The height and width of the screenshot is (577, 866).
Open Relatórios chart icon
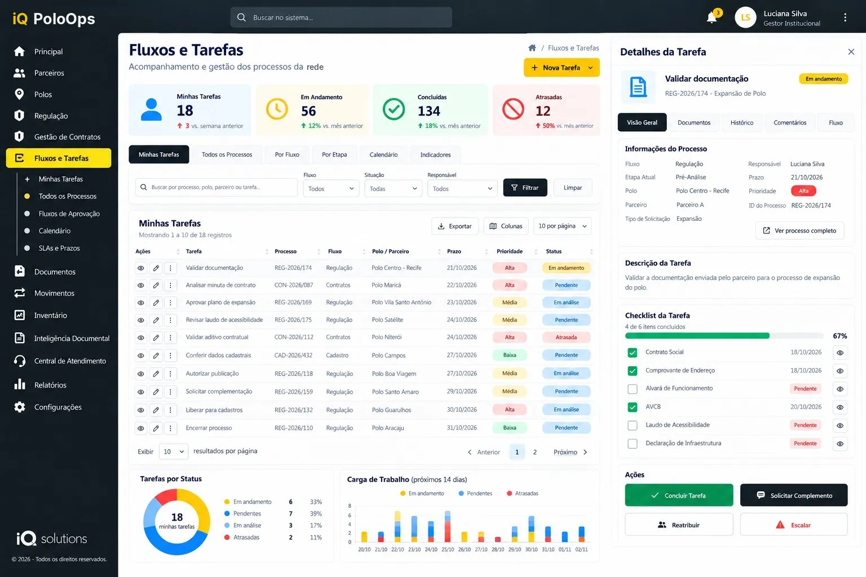[20, 385]
